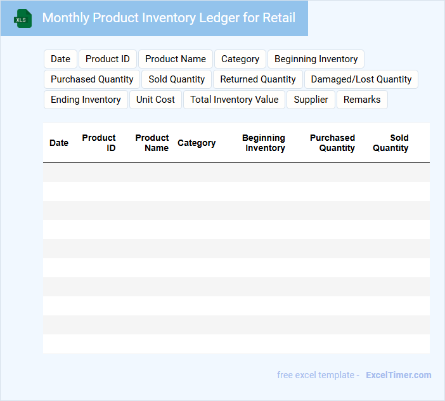Select the Date field tag
Viewport: 445px width, 401px height.
point(60,59)
